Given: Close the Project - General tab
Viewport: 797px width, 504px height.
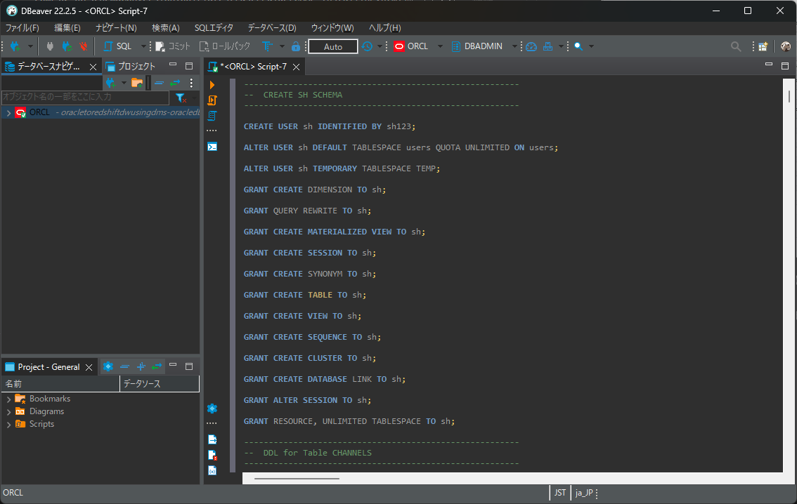Looking at the screenshot, I should [89, 367].
